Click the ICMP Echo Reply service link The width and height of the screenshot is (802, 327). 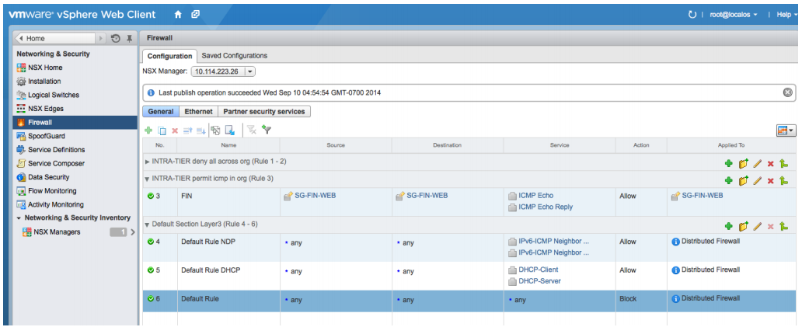click(x=546, y=207)
